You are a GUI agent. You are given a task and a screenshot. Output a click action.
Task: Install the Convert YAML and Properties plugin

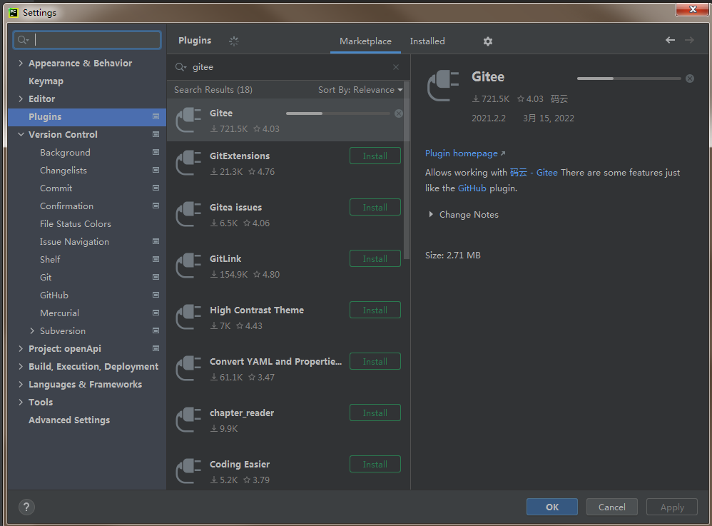375,361
